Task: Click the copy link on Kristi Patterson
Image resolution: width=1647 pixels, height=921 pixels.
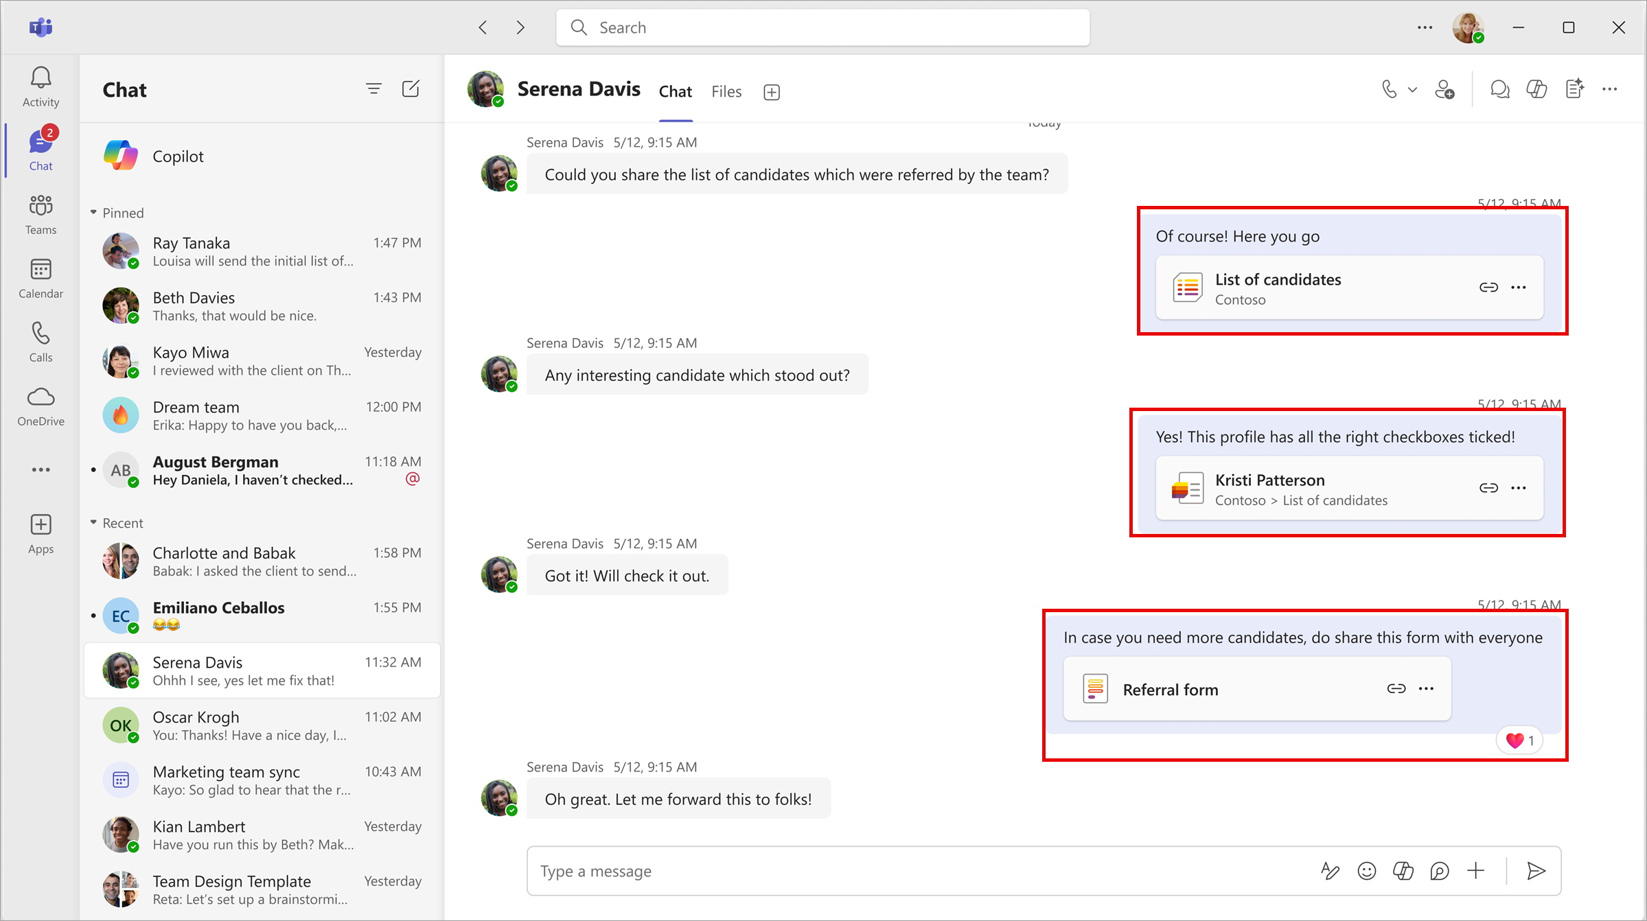Action: coord(1488,485)
